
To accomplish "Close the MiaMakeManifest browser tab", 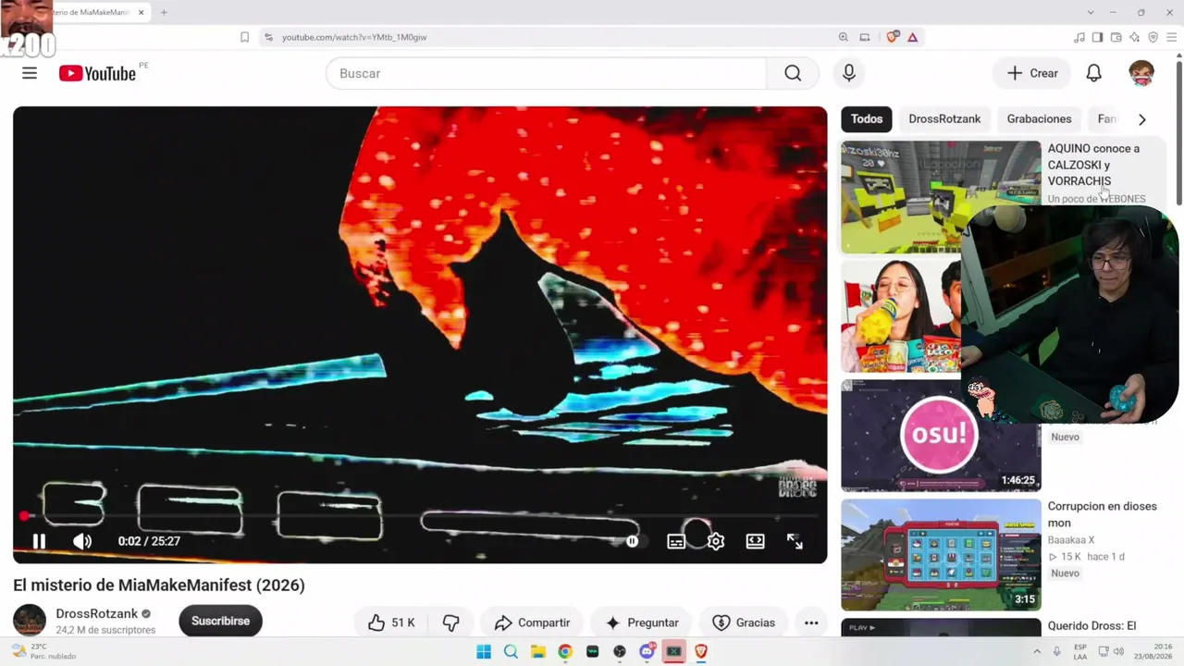I will [x=141, y=12].
